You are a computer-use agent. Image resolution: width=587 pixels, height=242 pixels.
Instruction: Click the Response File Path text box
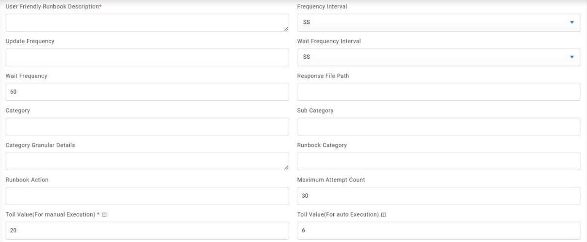click(x=439, y=92)
